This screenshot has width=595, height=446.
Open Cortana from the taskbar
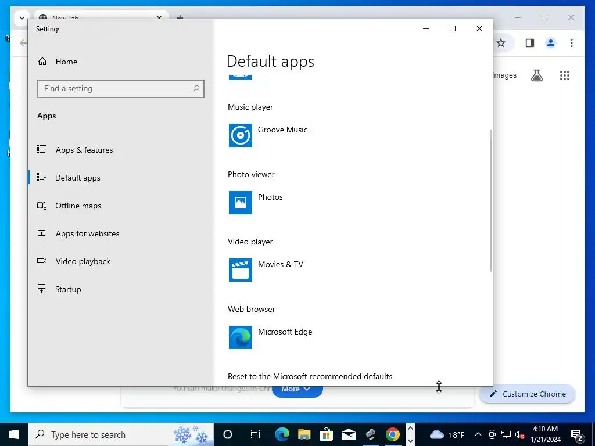pyautogui.click(x=227, y=434)
